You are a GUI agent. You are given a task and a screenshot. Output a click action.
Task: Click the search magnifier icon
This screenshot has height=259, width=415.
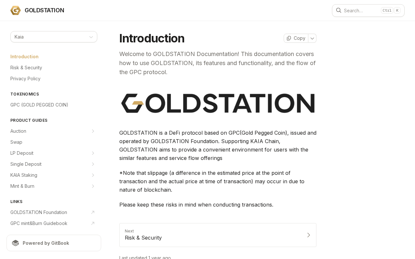pyautogui.click(x=338, y=10)
